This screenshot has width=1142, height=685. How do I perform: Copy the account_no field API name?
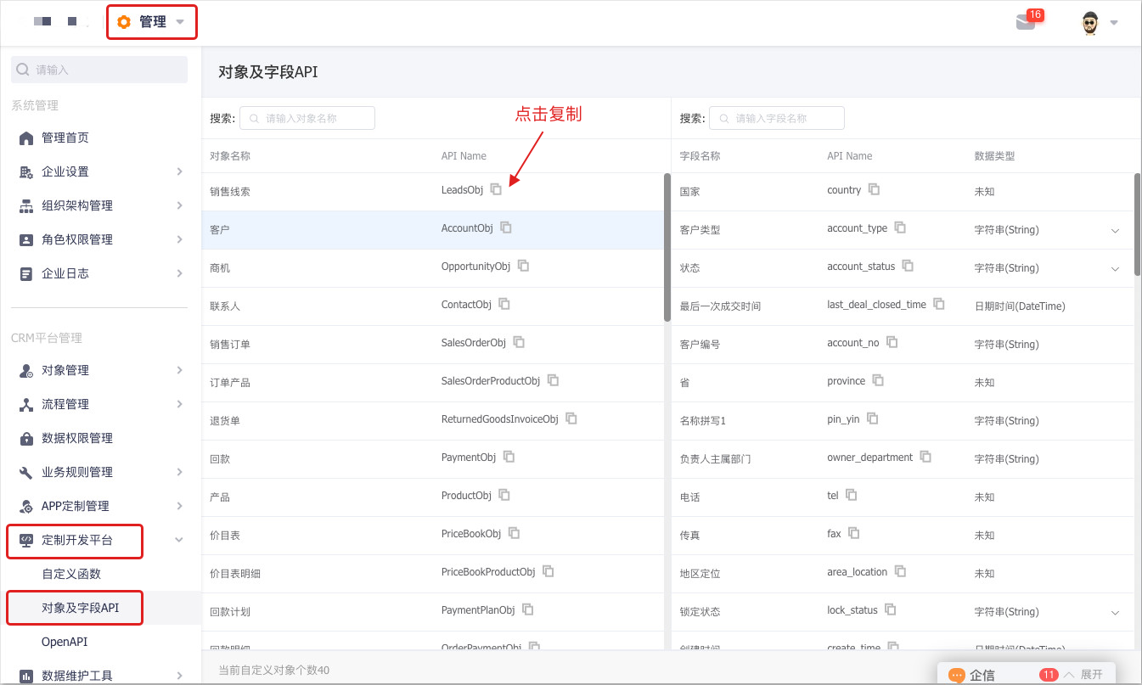[892, 342]
